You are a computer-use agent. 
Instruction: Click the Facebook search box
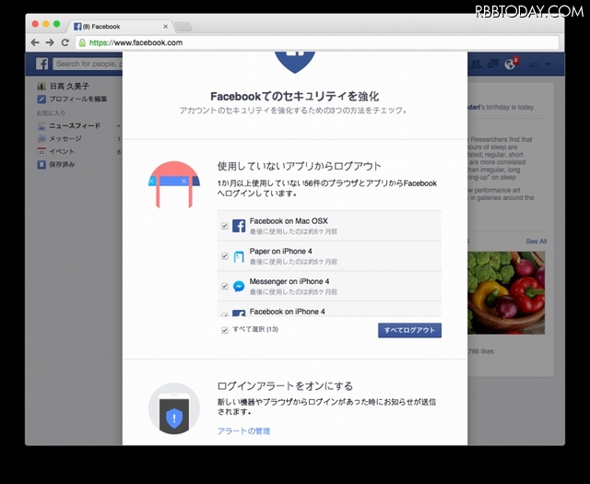tap(88, 64)
